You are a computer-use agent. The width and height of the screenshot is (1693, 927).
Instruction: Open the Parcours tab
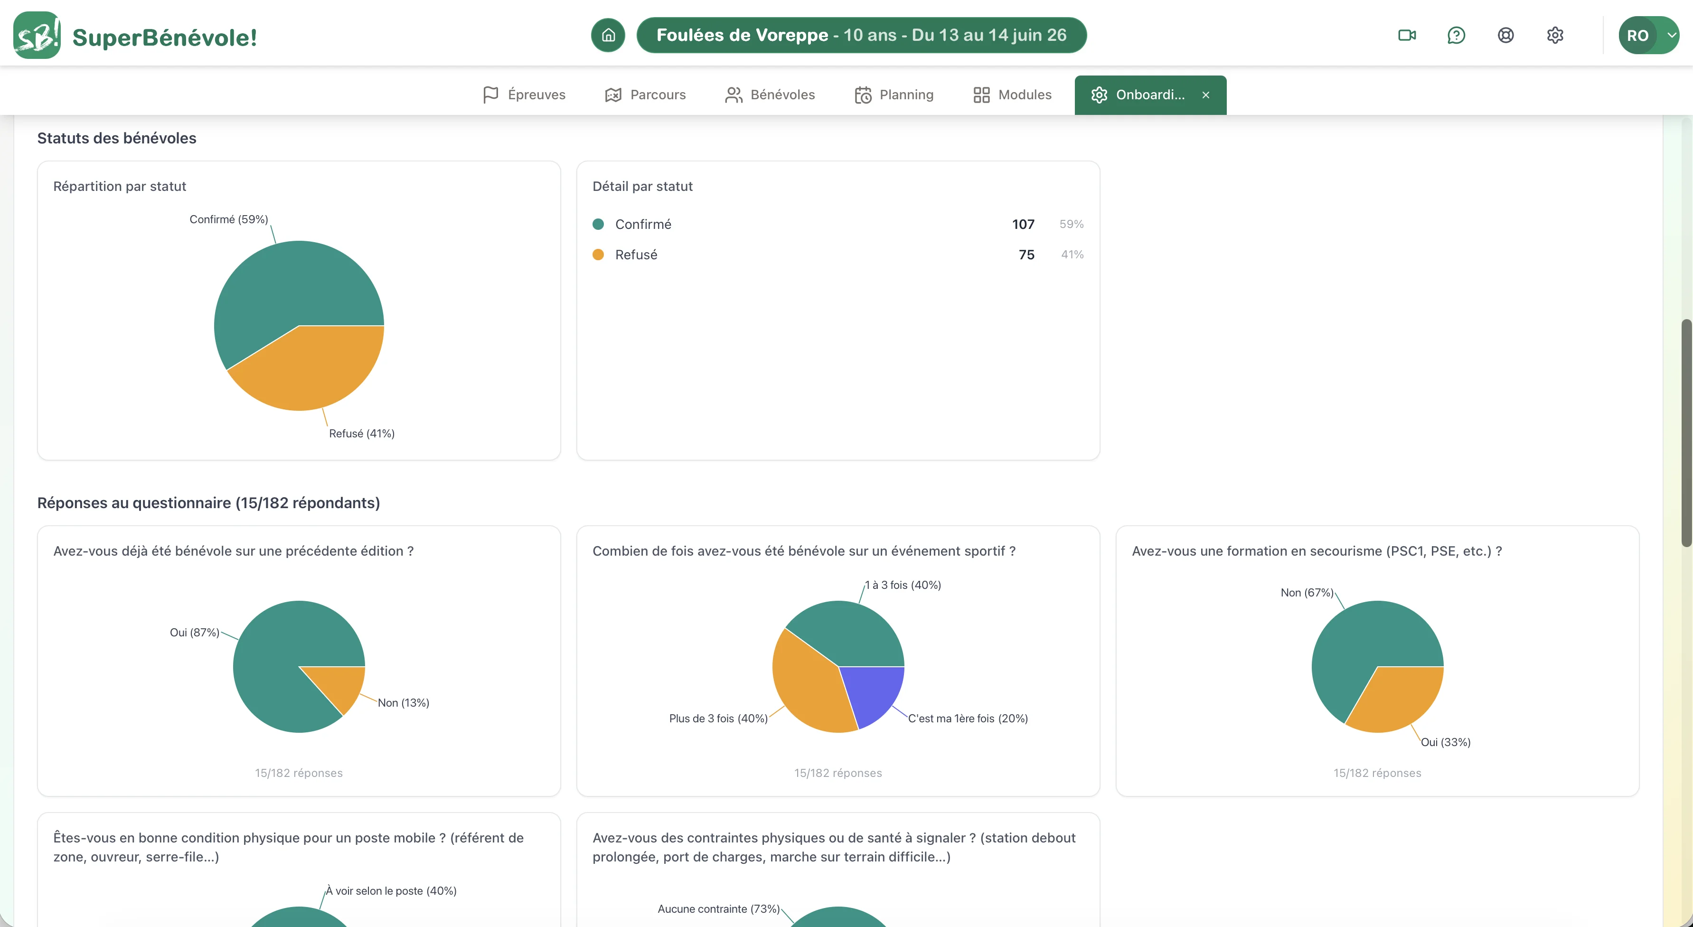[645, 95]
